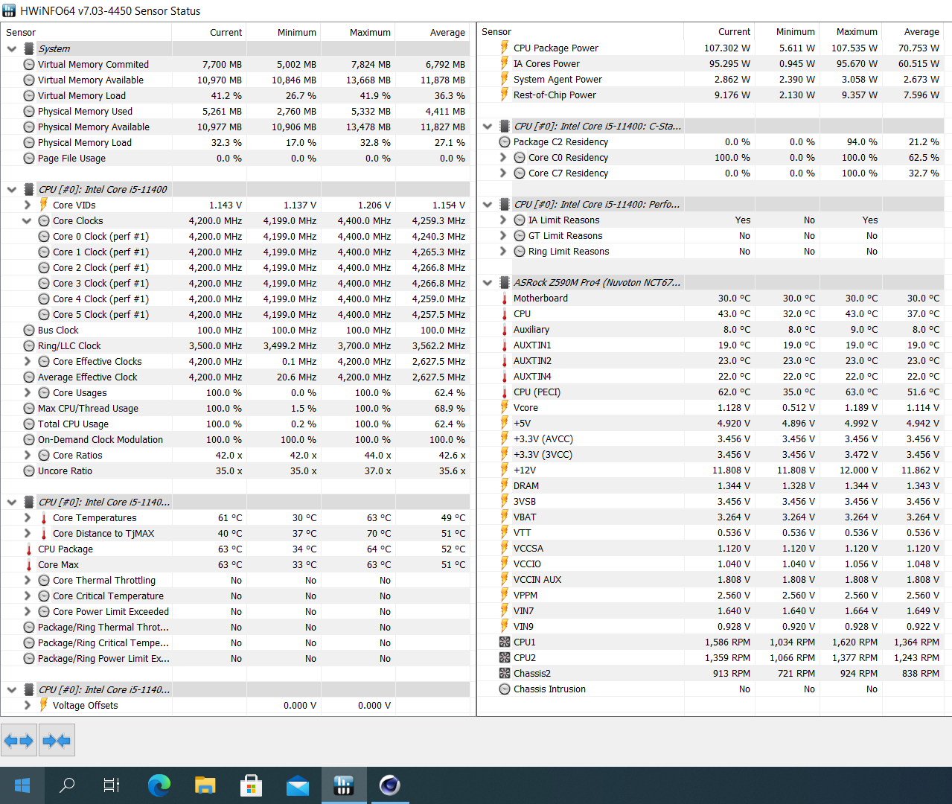Expand Core VIDs entry
952x804 pixels.
click(27, 205)
